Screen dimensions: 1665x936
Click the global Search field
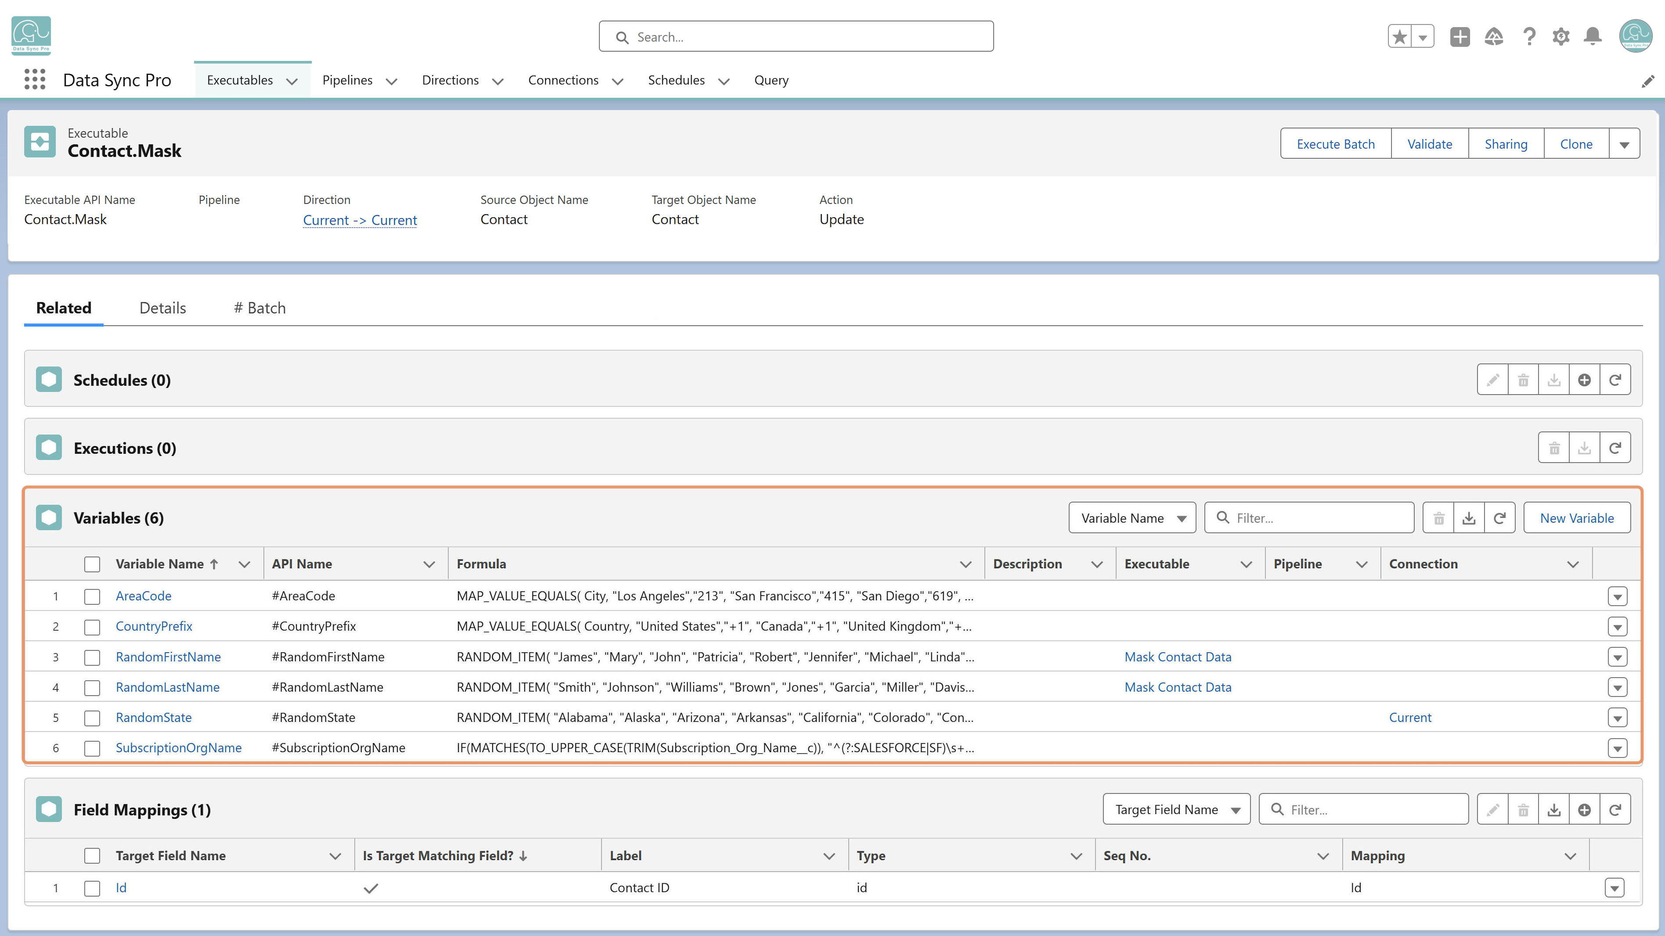pos(796,37)
